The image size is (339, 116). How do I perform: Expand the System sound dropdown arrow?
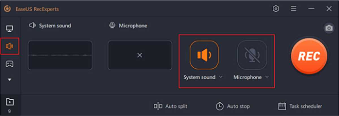click(x=221, y=77)
